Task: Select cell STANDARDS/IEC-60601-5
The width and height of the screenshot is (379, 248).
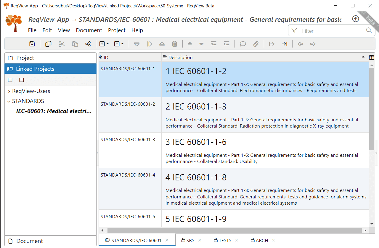Action: 130,218
